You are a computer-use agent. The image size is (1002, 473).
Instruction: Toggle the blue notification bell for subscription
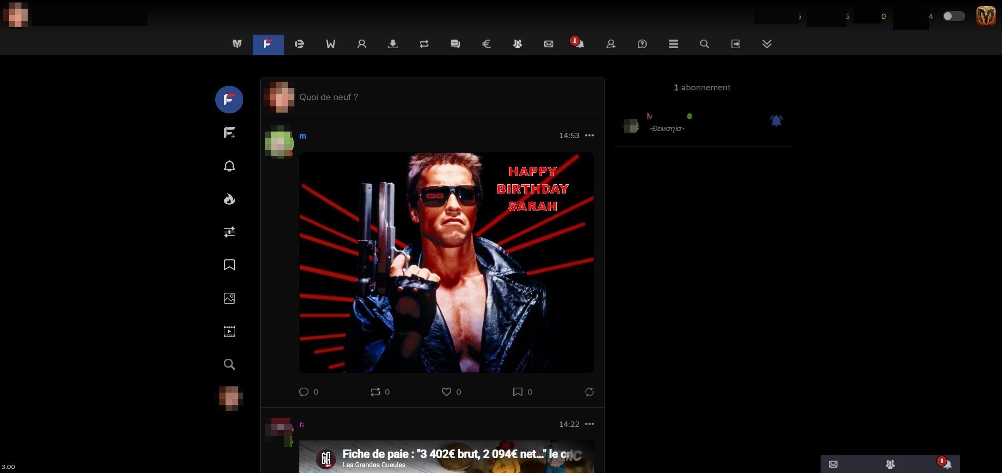(776, 120)
